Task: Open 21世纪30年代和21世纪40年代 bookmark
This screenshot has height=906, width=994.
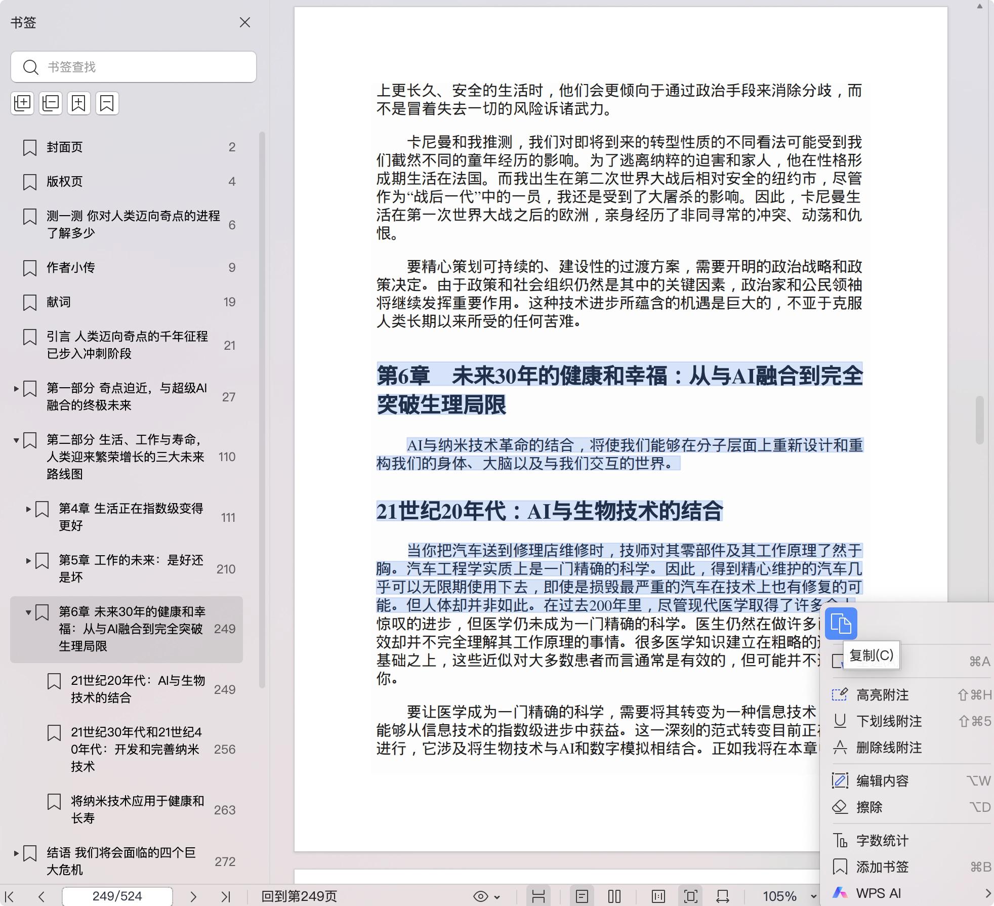Action: pos(138,749)
